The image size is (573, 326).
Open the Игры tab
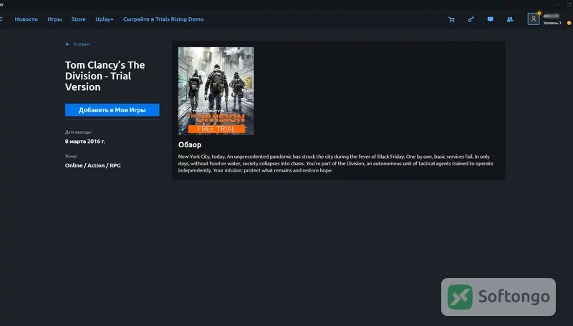[54, 19]
